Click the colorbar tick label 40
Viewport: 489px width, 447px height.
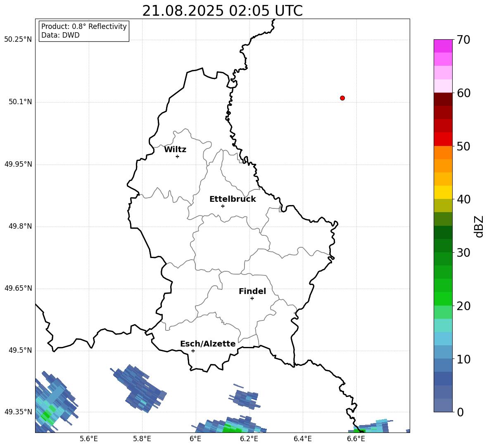point(463,199)
